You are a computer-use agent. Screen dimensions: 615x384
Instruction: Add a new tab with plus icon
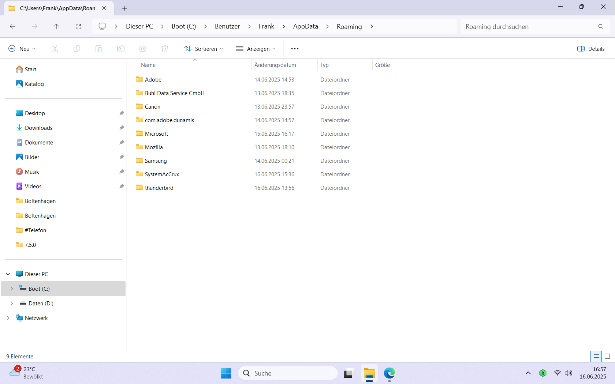124,8
